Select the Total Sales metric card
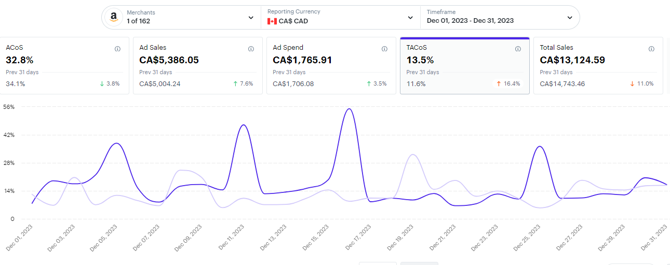Viewport: 670px width, 265px height. [597, 65]
